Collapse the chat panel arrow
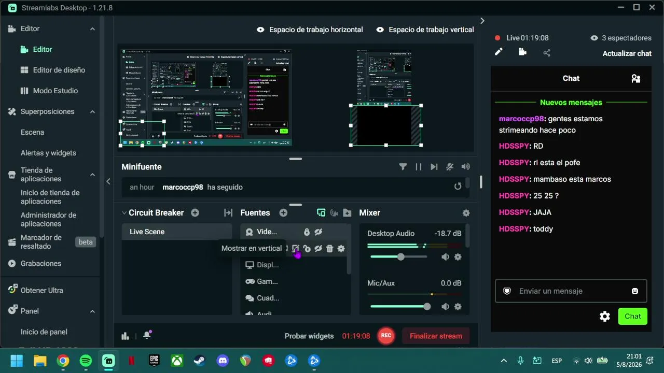Viewport: 664px width, 373px height. [482, 21]
